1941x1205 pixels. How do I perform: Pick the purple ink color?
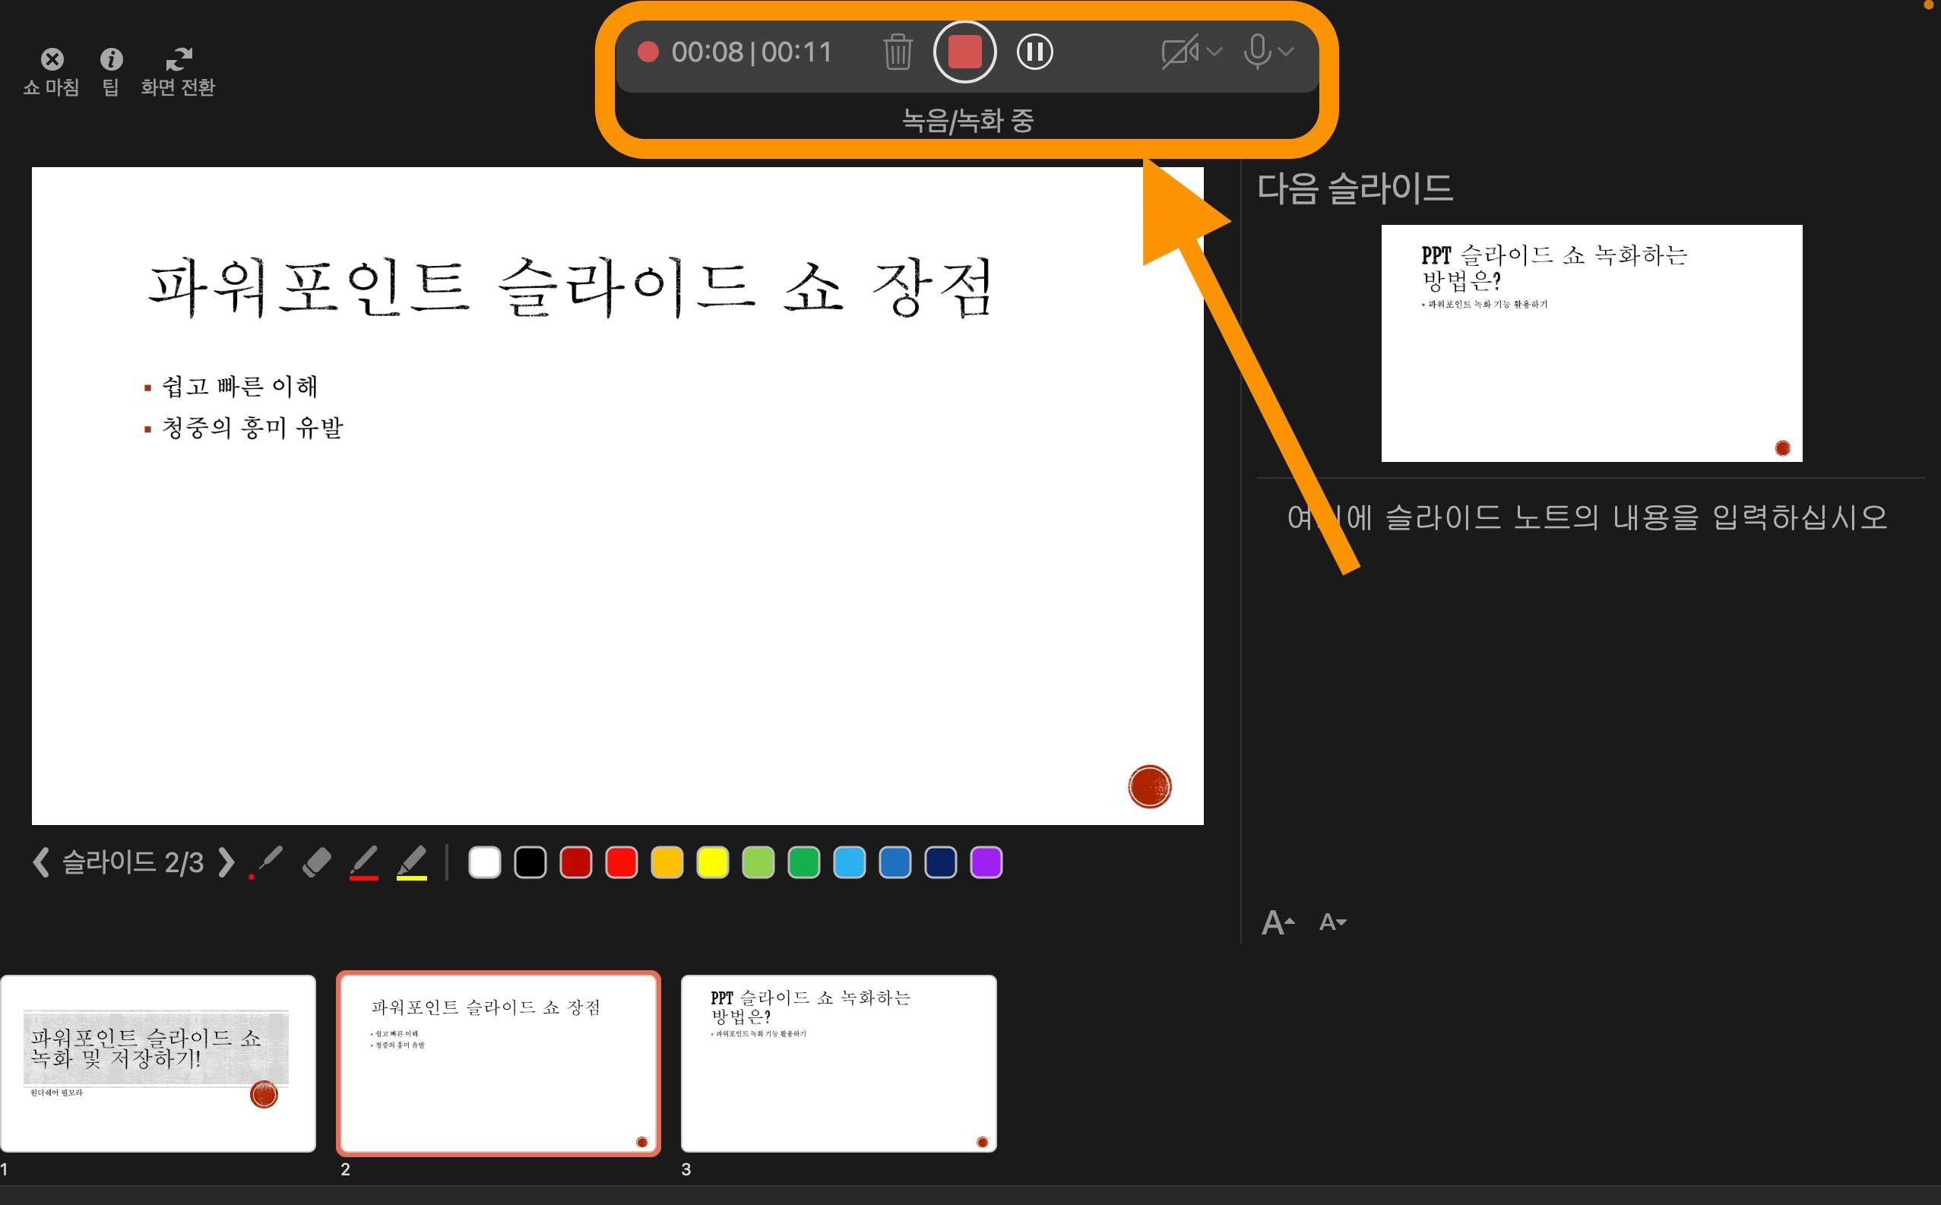pos(986,862)
